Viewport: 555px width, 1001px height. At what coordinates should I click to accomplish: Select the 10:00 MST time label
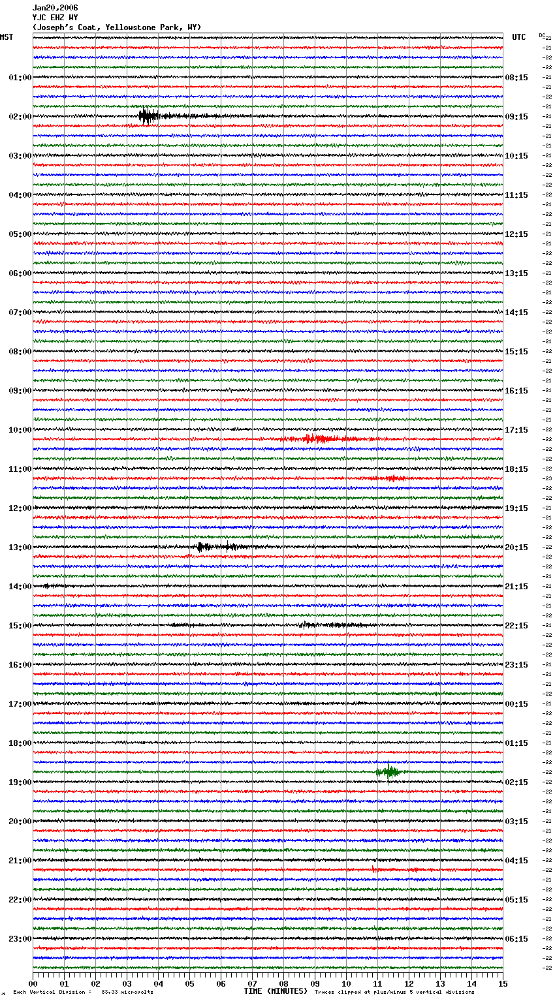point(20,430)
